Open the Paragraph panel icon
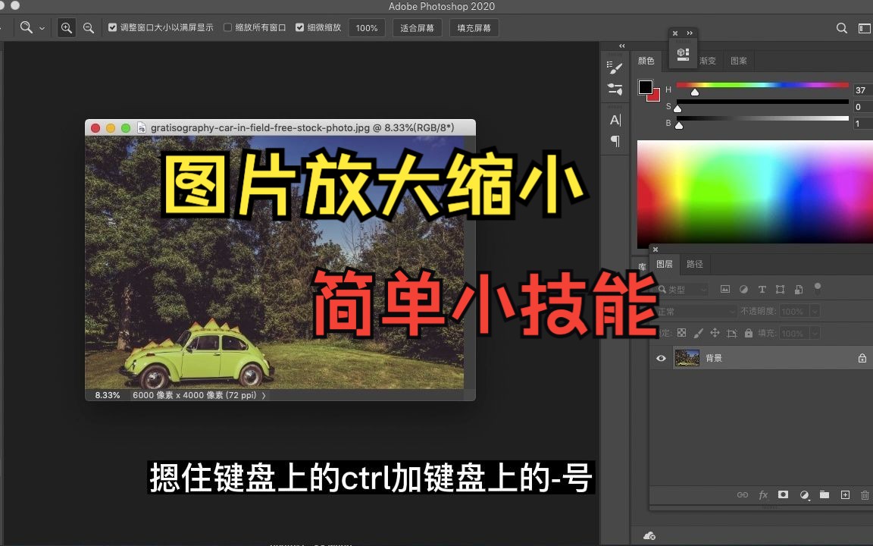The width and height of the screenshot is (873, 546). [x=615, y=140]
